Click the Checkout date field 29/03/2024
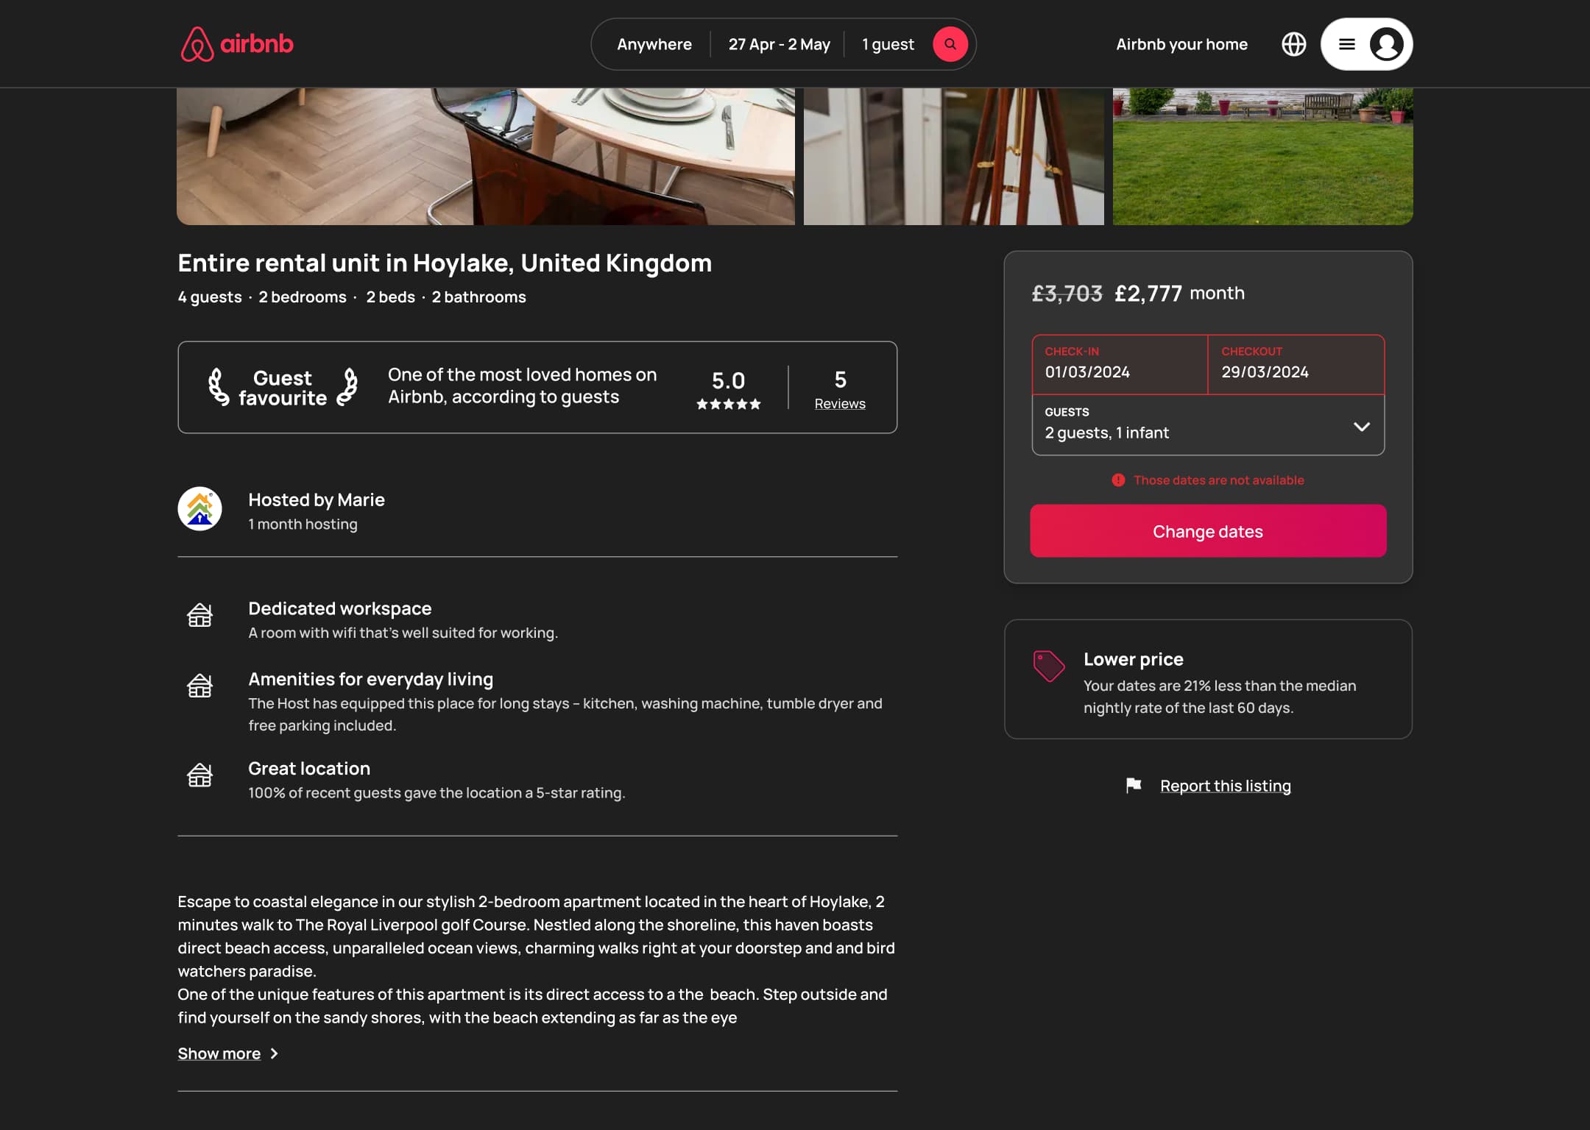Image resolution: width=1590 pixels, height=1130 pixels. [1296, 364]
